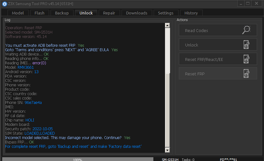The image size is (264, 161).
Task: Click the log vertical scrollbar thumb
Action: pyautogui.click(x=167, y=110)
